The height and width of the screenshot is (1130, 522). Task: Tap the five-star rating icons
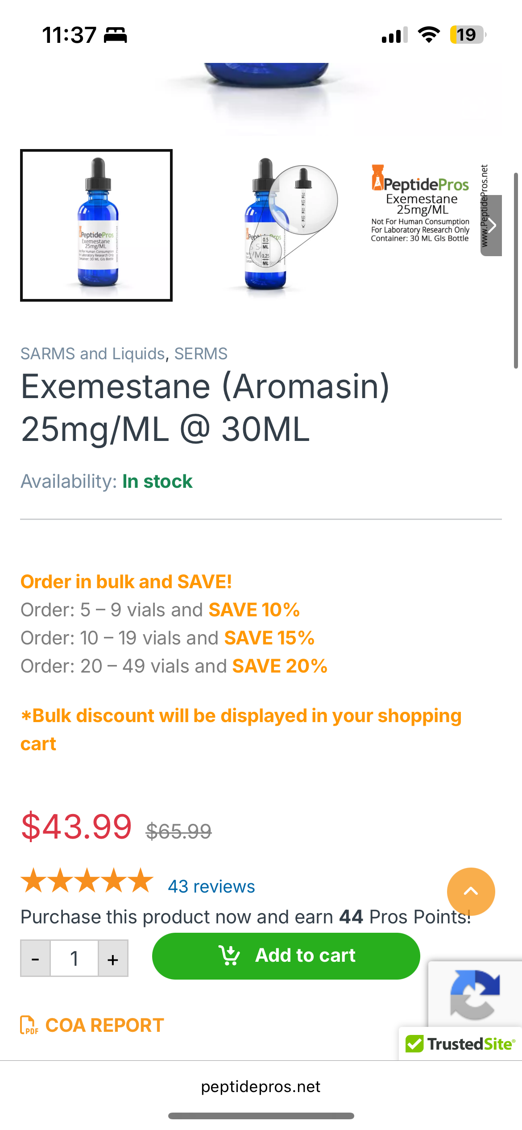tap(87, 881)
